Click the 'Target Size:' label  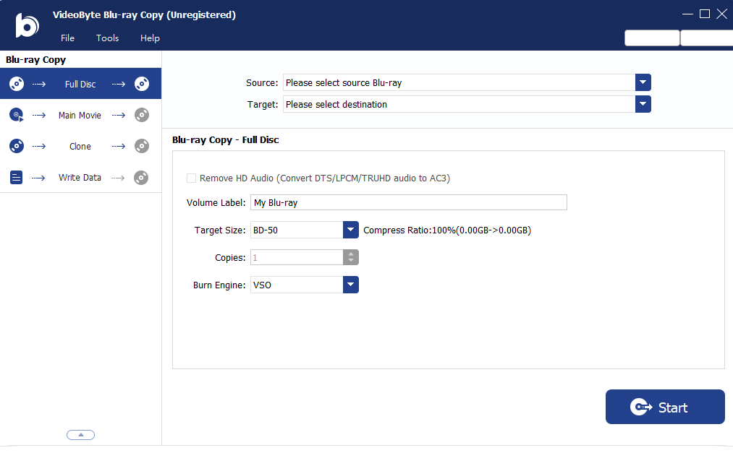(220, 230)
